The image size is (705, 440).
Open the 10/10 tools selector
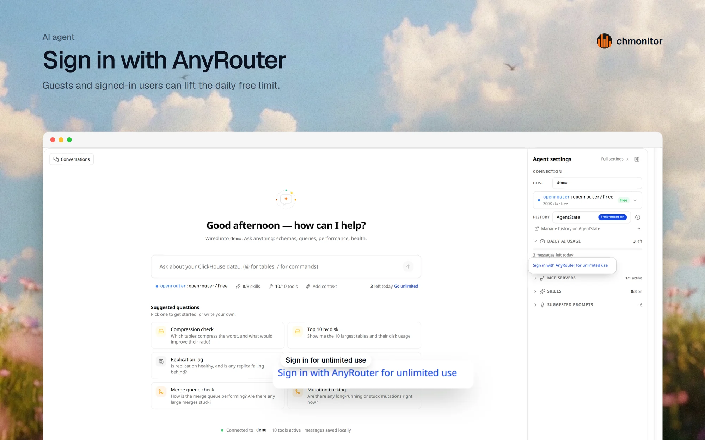click(x=283, y=286)
